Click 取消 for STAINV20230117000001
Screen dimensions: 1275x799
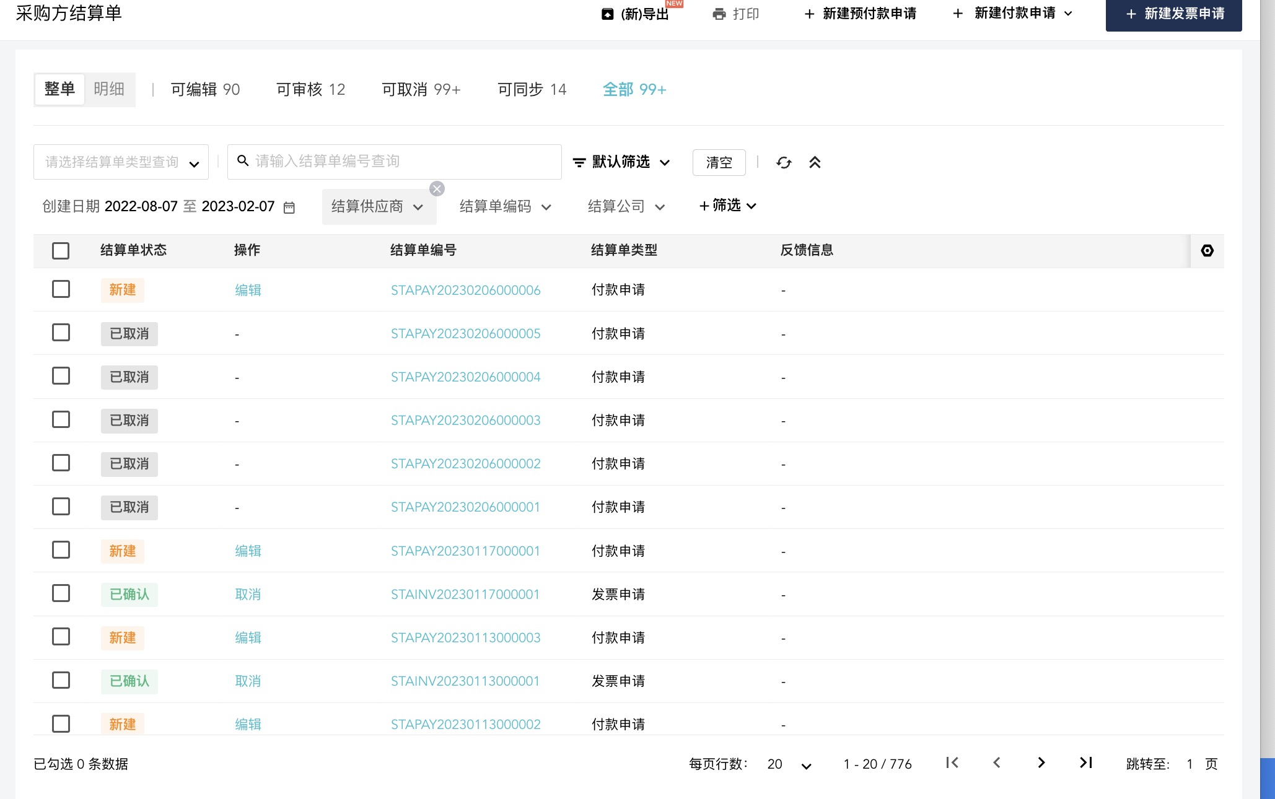248,594
